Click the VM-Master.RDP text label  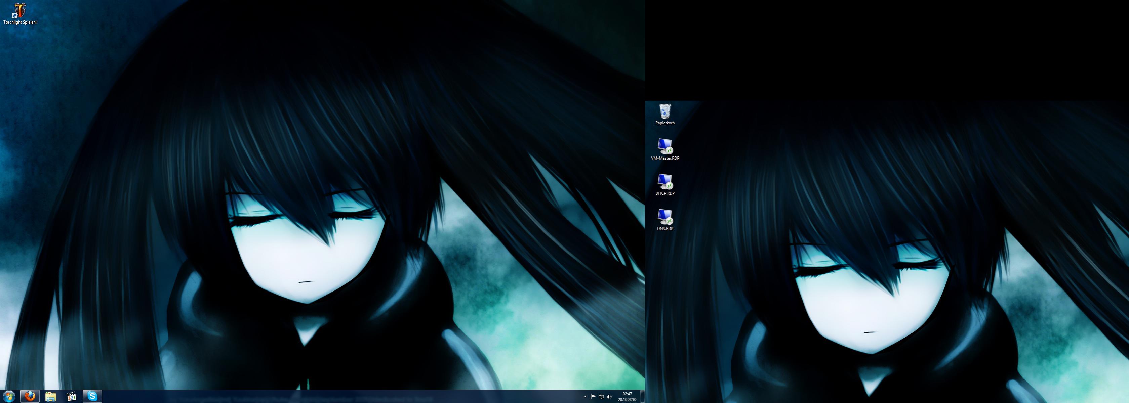(x=665, y=158)
